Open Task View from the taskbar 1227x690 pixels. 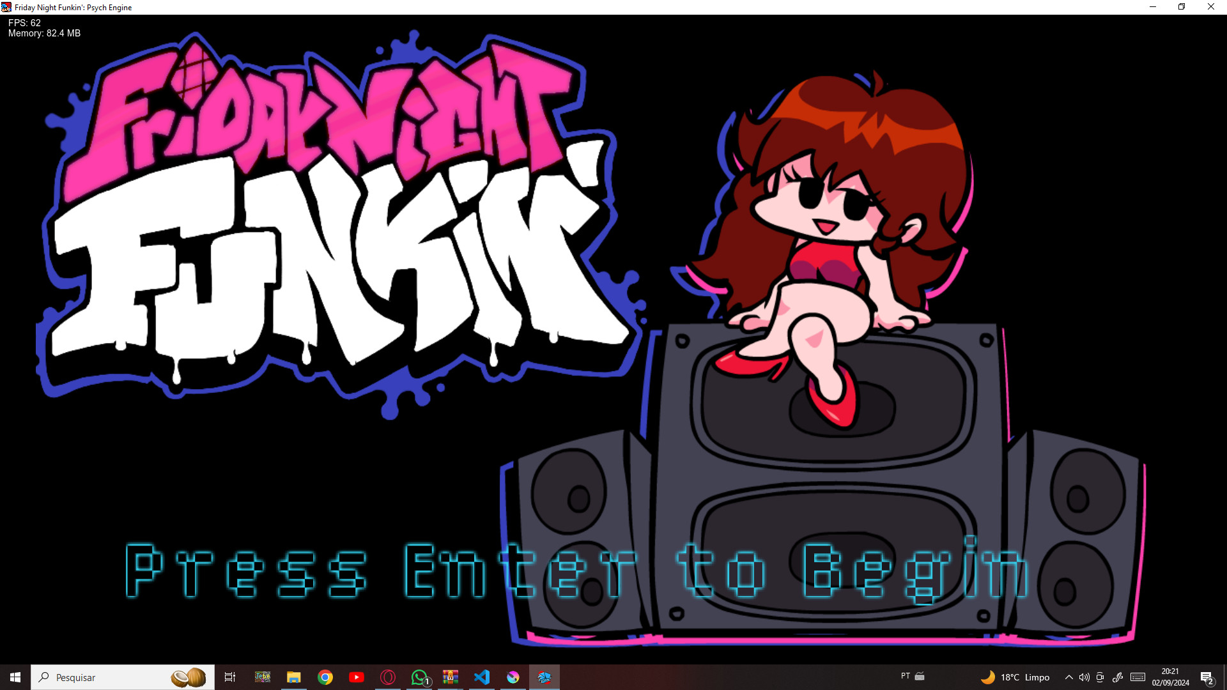pos(230,677)
